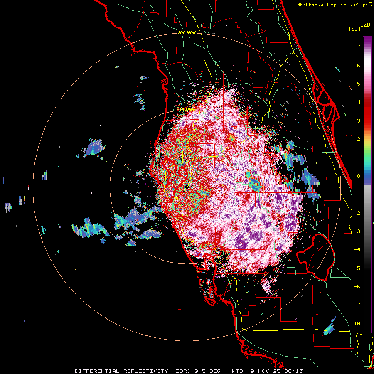Click the color scale value 6
The height and width of the screenshot is (374, 374).
click(359, 65)
